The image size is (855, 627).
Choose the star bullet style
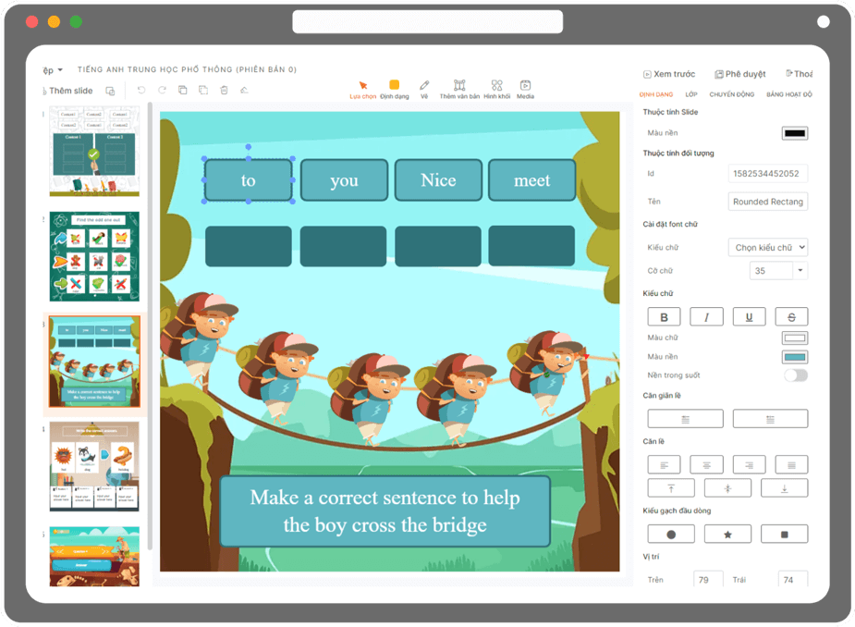[727, 535]
